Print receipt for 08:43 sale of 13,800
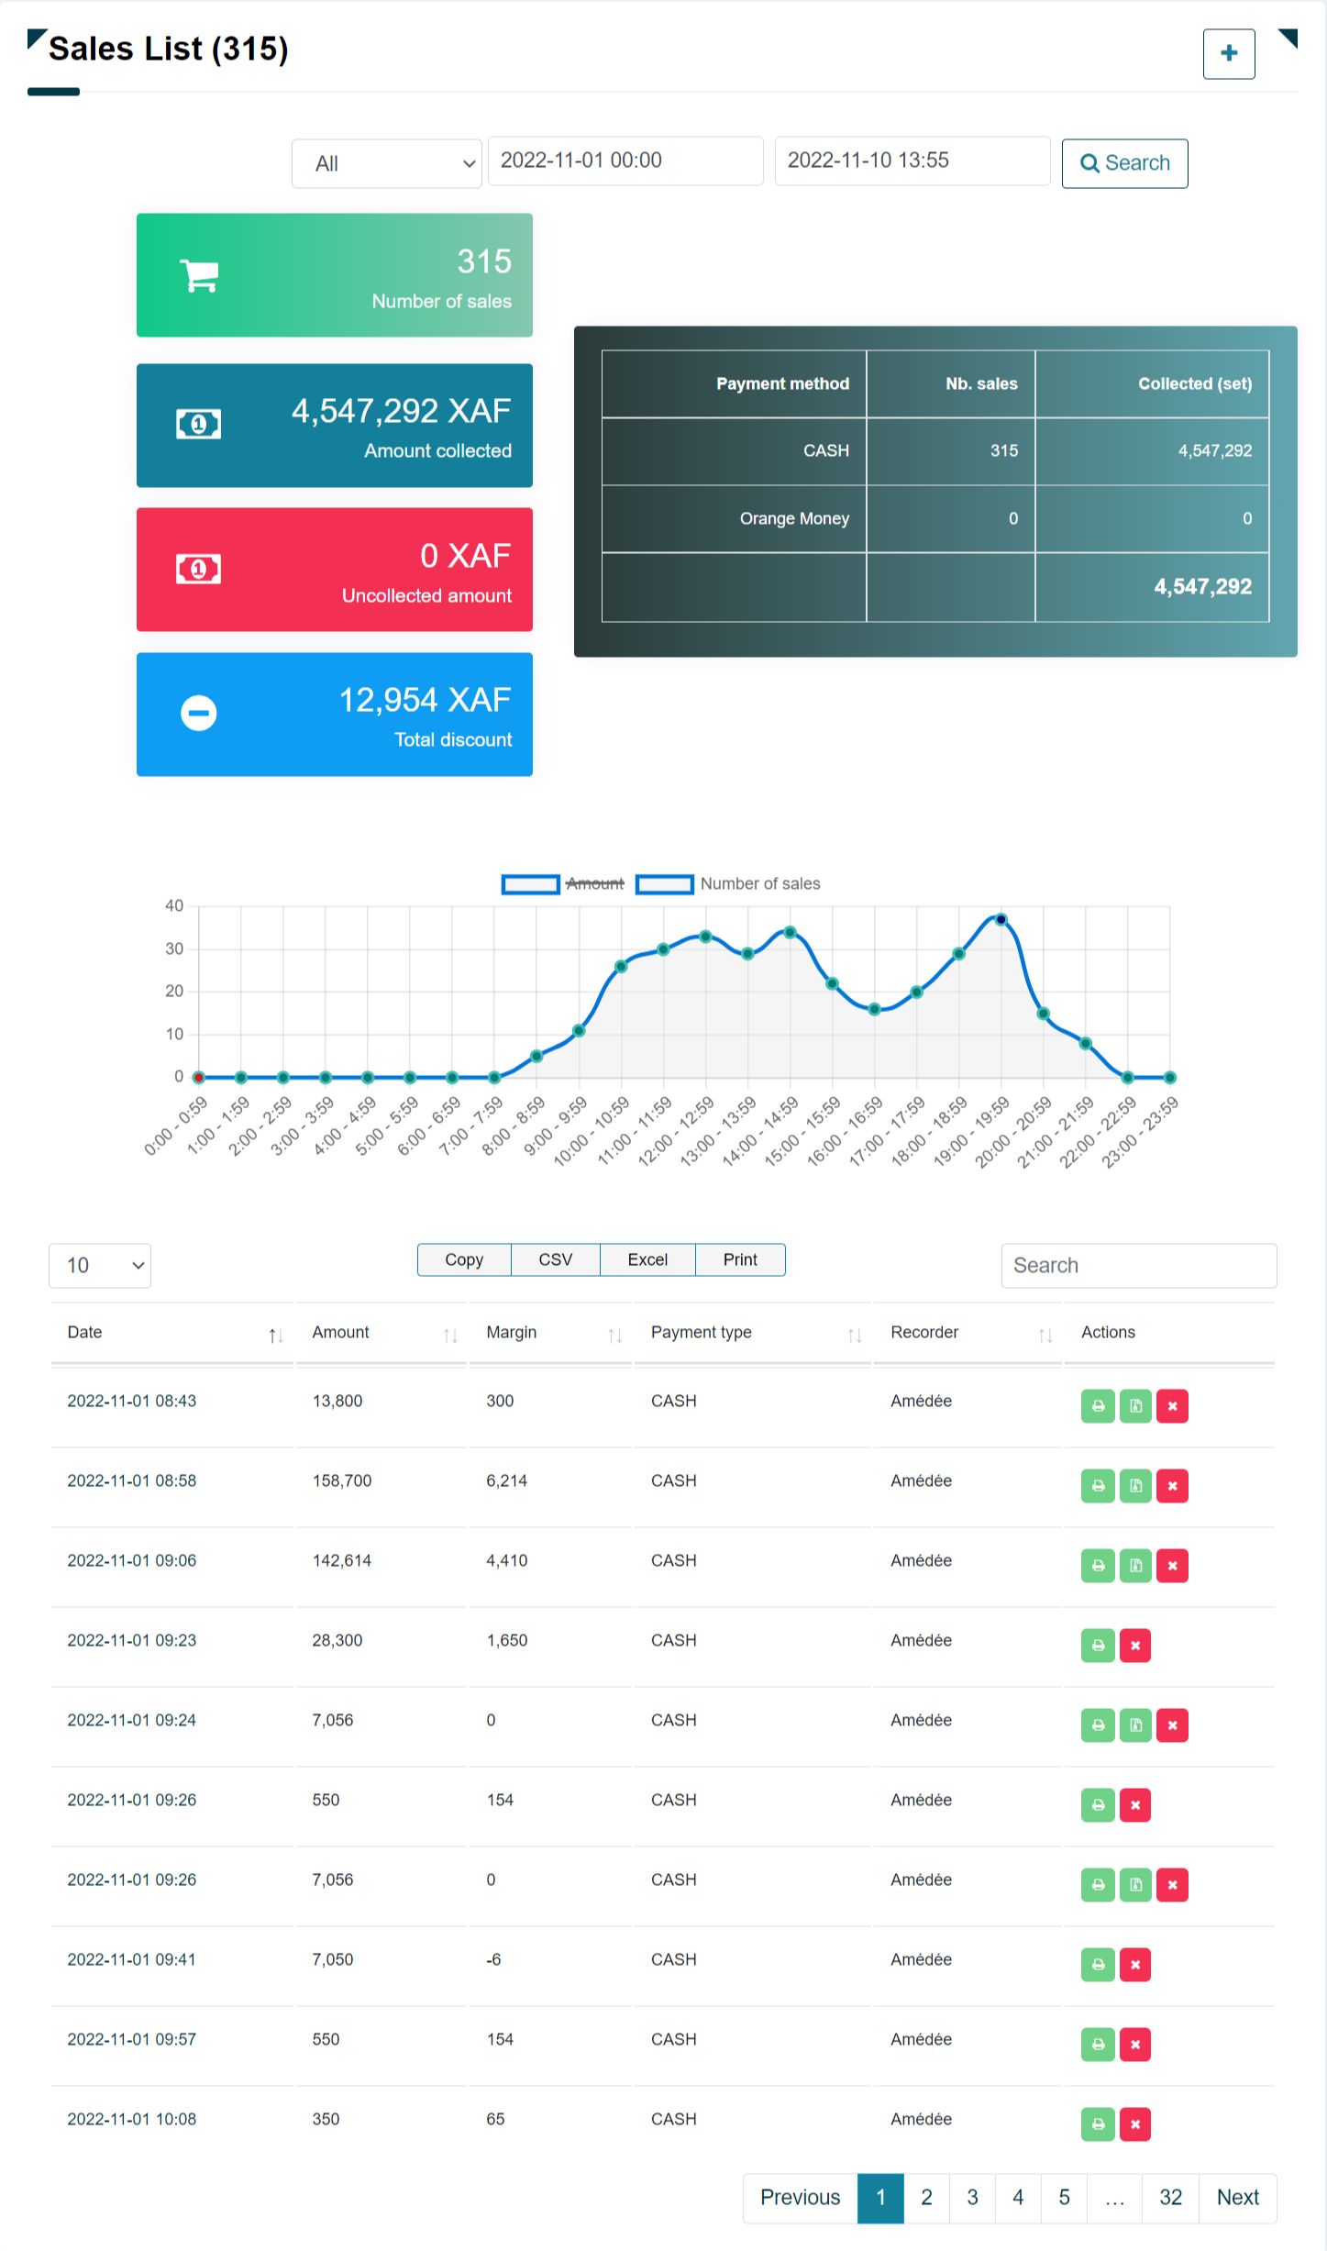The height and width of the screenshot is (2251, 1327). pos(1098,1405)
